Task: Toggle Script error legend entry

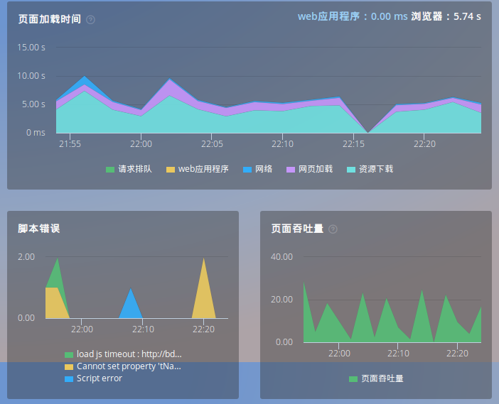Action: point(93,378)
